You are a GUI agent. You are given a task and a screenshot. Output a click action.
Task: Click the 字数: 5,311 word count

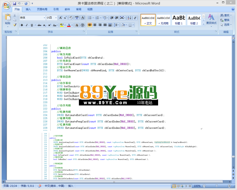pyautogui.click(x=27, y=186)
